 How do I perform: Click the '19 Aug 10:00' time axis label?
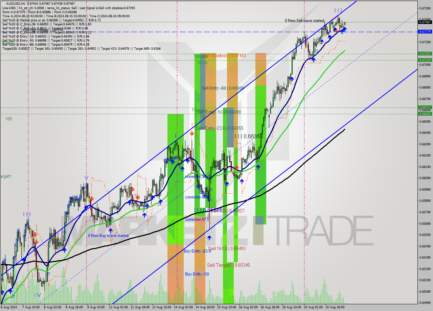pos(292,308)
